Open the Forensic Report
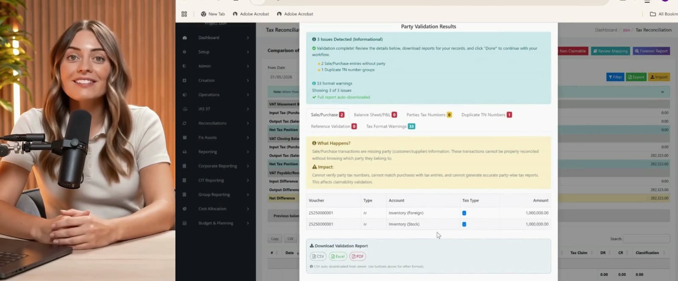This screenshot has height=281, width=678. tap(651, 51)
